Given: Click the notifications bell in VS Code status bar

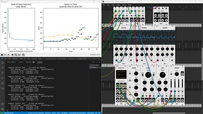Looking at the screenshot, I should 99,113.
